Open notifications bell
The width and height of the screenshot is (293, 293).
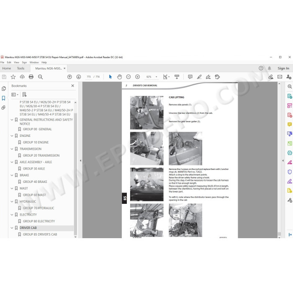coord(270,68)
